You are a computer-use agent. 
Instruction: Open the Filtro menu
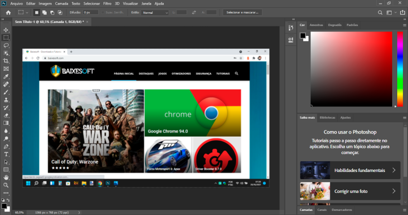107,4
